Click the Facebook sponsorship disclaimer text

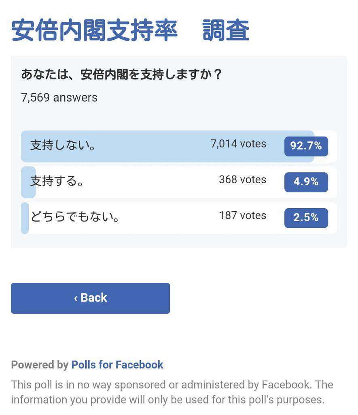point(172,392)
